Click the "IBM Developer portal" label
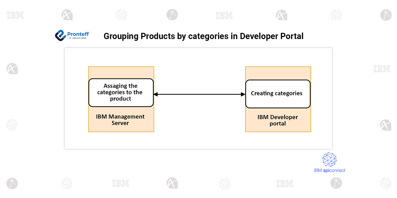 [278, 120]
